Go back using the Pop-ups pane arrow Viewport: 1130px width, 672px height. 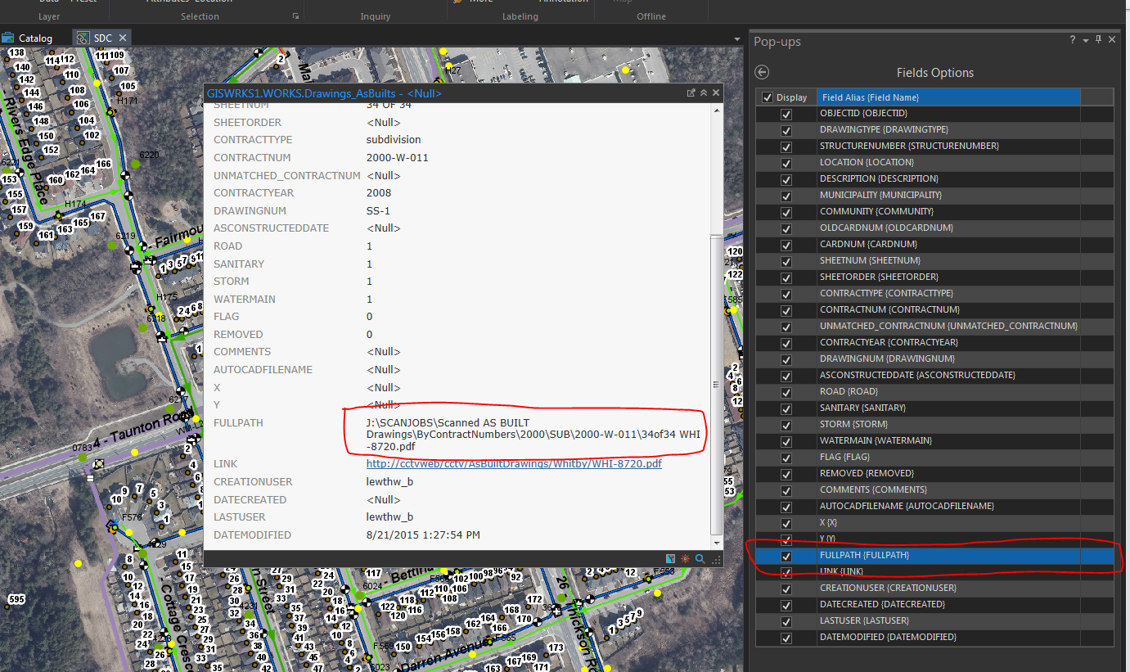(762, 72)
